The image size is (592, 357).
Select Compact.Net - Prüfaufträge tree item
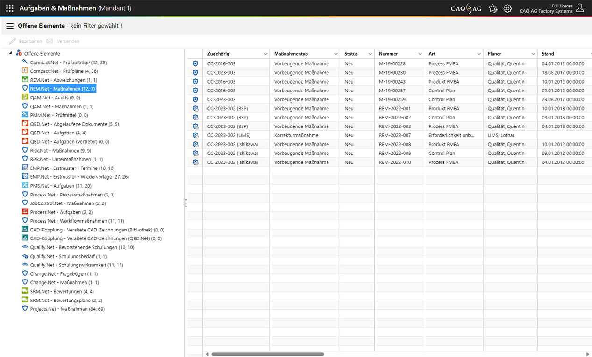pos(68,63)
